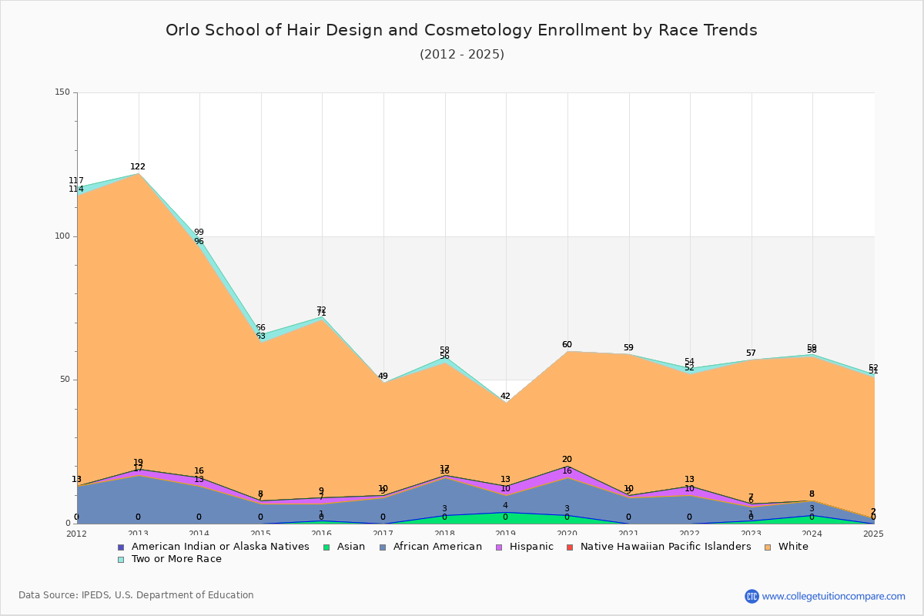This screenshot has height=616, width=924.
Task: Open www.collegetuitioncompare.com link
Action: (834, 596)
